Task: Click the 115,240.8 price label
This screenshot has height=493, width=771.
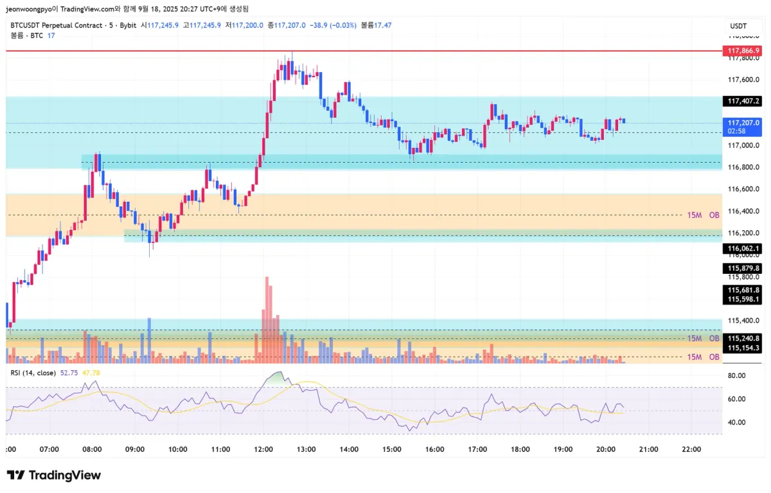Action: [x=742, y=338]
